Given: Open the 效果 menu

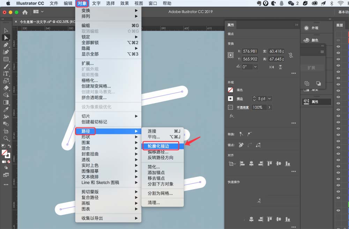Looking at the screenshot, I should pyautogui.click(x=125, y=3).
